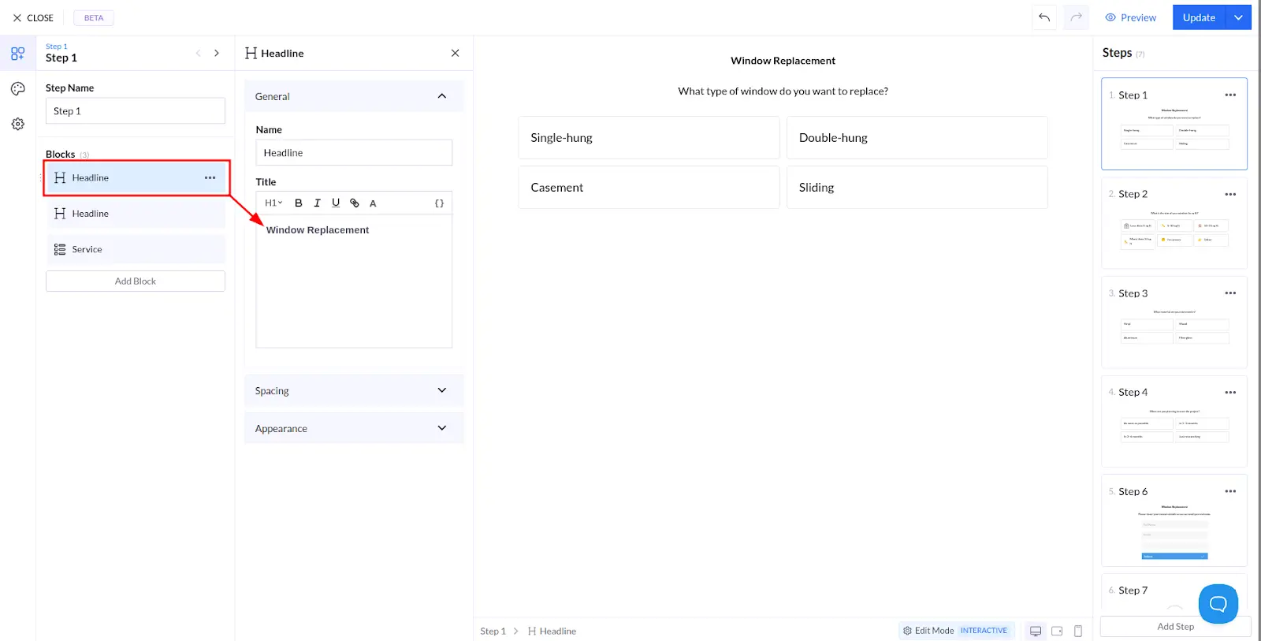The width and height of the screenshot is (1261, 641).
Task: Go to next step with chevron
Action: [x=217, y=53]
